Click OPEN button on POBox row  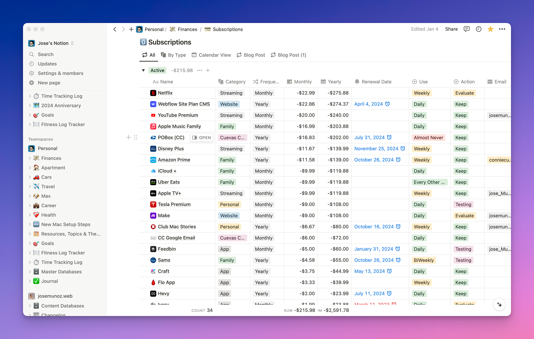click(x=202, y=138)
